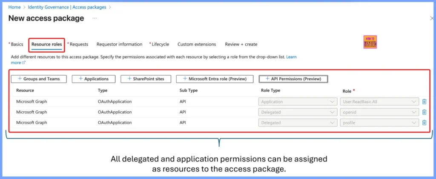Image resolution: width=436 pixels, height=179 pixels.
Task: Click OAuthApplication in the openid row
Action: pos(115,112)
